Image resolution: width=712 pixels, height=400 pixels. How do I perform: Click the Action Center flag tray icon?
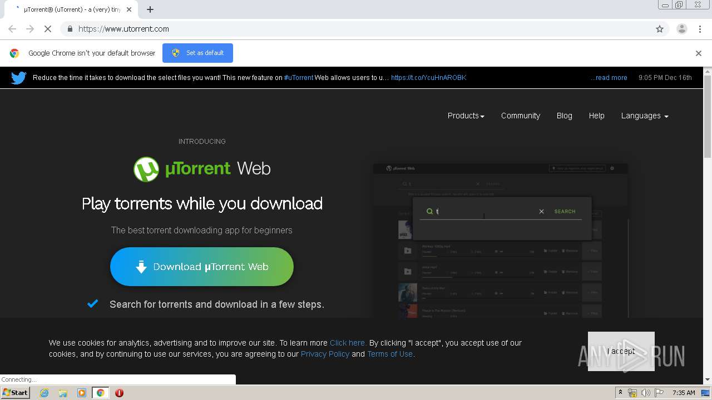(x=659, y=393)
